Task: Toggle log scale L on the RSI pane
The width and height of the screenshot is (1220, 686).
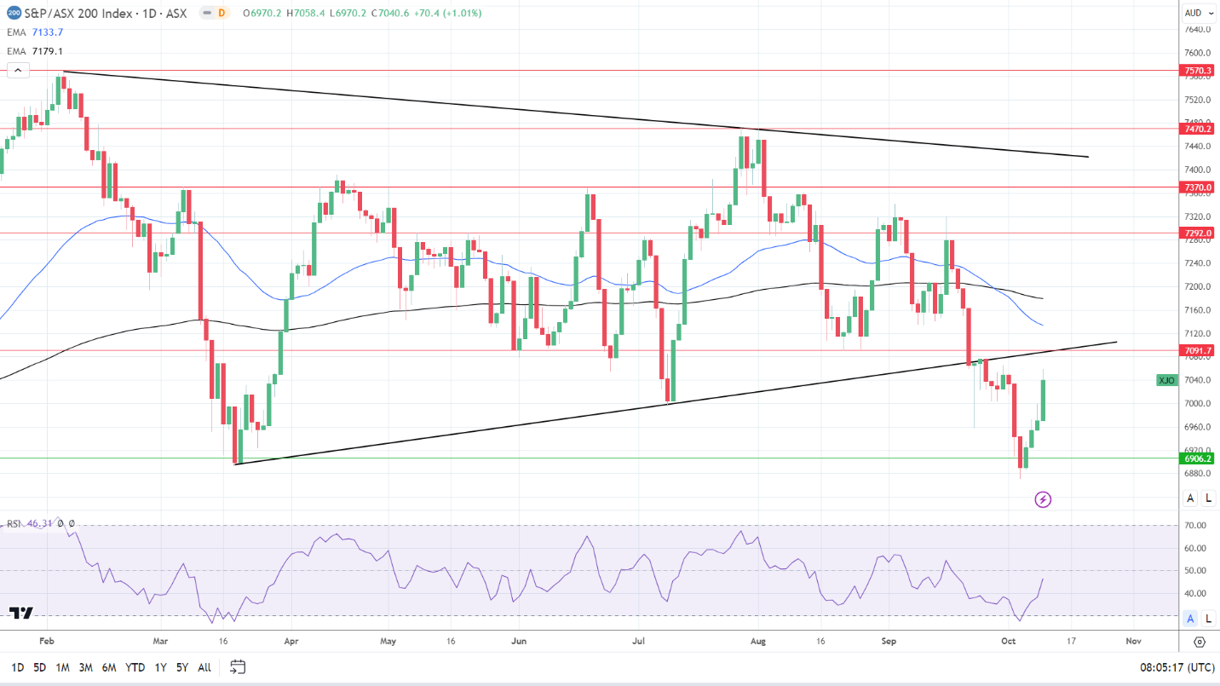Action: coord(1208,618)
